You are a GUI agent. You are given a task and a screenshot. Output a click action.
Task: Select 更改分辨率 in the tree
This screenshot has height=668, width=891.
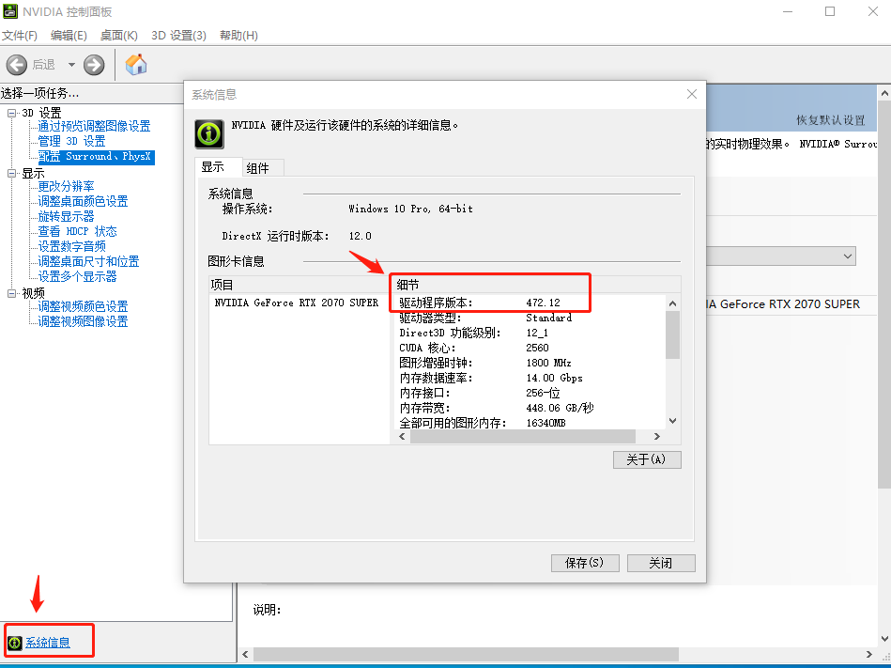66,186
